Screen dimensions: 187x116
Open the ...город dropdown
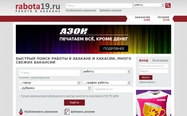click(x=49, y=83)
